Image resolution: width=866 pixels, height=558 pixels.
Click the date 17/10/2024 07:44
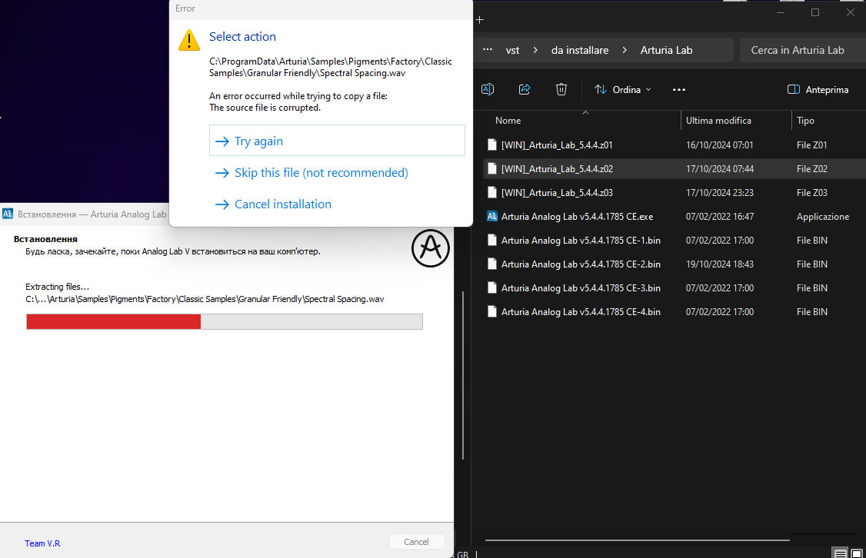click(x=720, y=169)
